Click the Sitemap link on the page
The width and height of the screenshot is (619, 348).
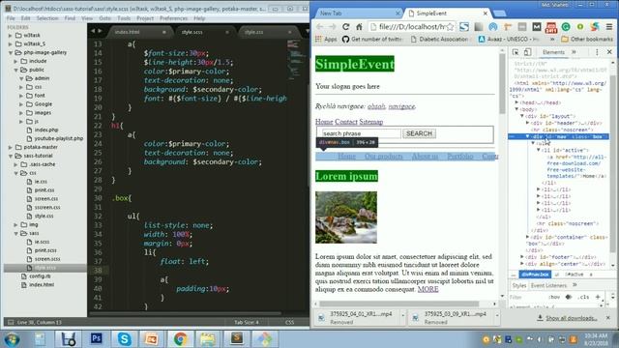click(x=371, y=122)
